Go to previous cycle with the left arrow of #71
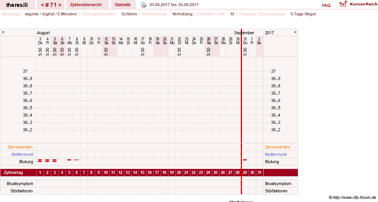 (42, 5)
